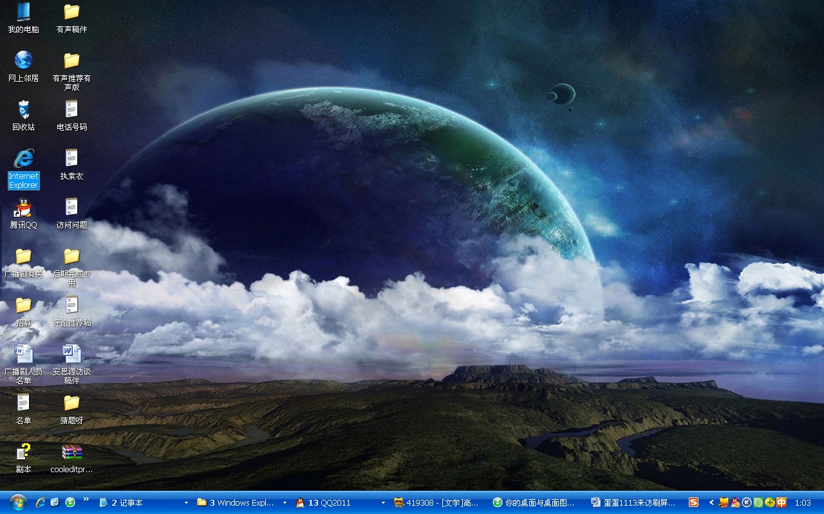Open the 回收站 recycle bin
The image size is (824, 514).
coord(24,115)
